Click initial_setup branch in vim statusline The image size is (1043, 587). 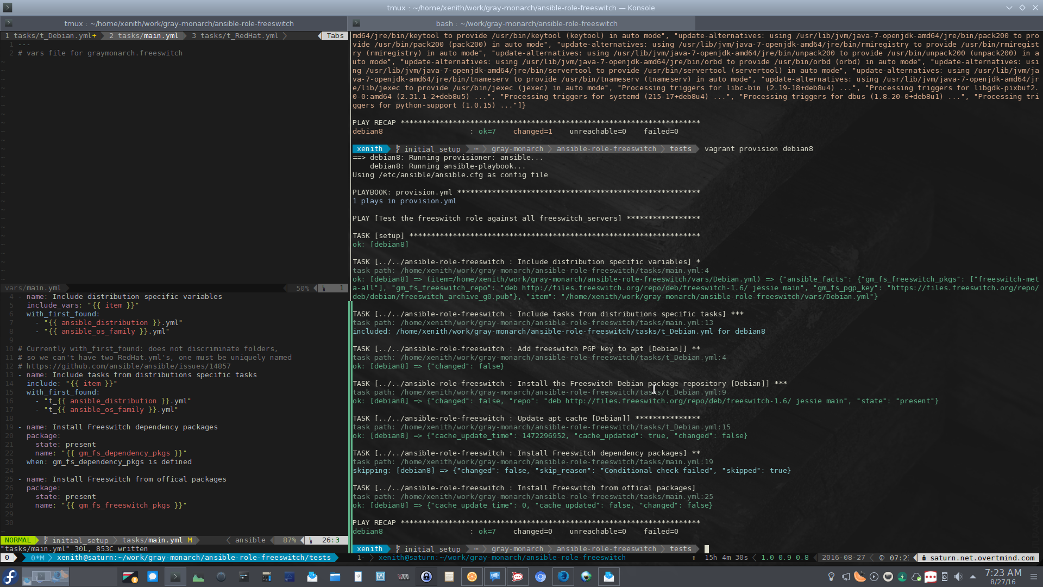coord(80,540)
